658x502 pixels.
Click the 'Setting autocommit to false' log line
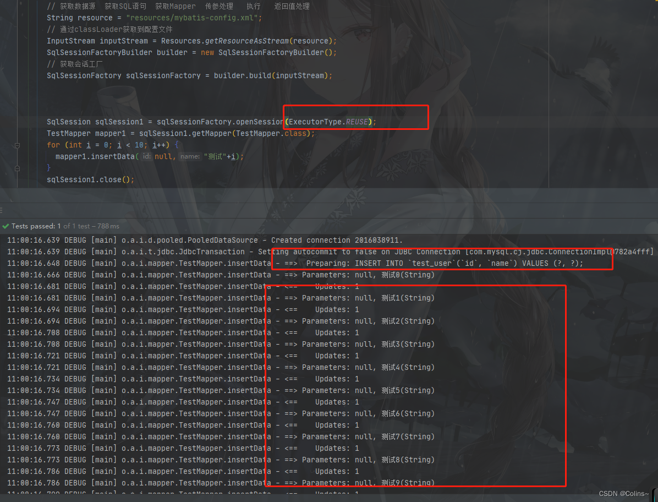click(x=330, y=252)
